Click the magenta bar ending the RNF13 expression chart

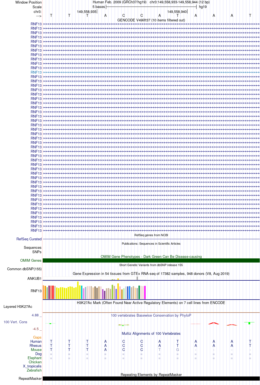click(145, 292)
